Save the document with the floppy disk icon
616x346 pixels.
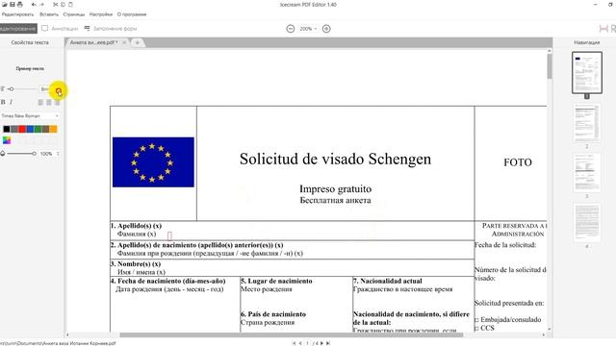click(x=12, y=4)
